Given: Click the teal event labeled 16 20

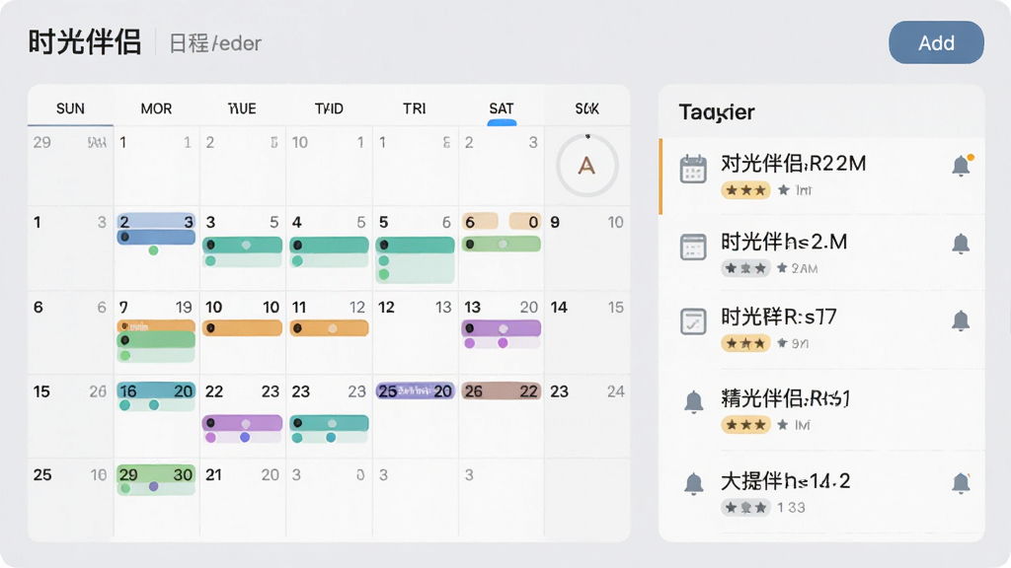Looking at the screenshot, I should point(156,390).
